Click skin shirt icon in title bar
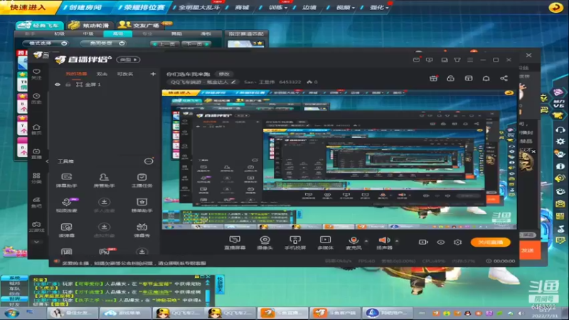The image size is (569, 320). pos(457,60)
